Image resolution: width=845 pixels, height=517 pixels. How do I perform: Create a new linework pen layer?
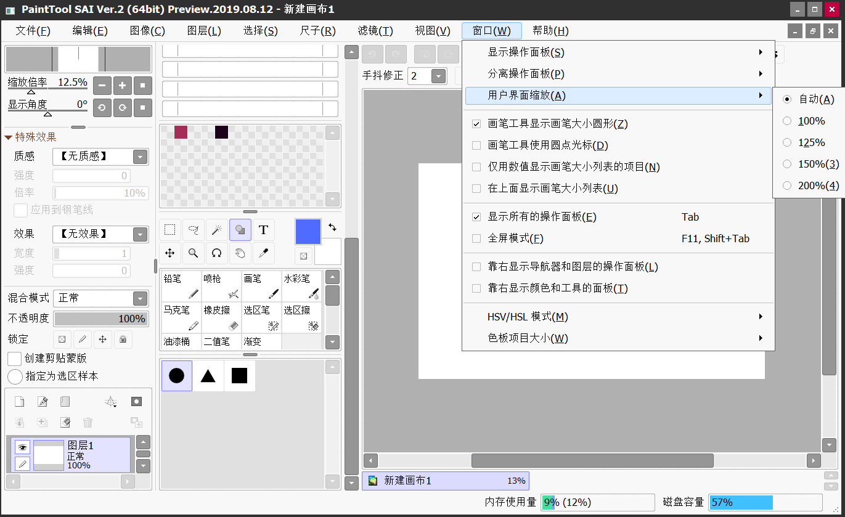pos(43,402)
